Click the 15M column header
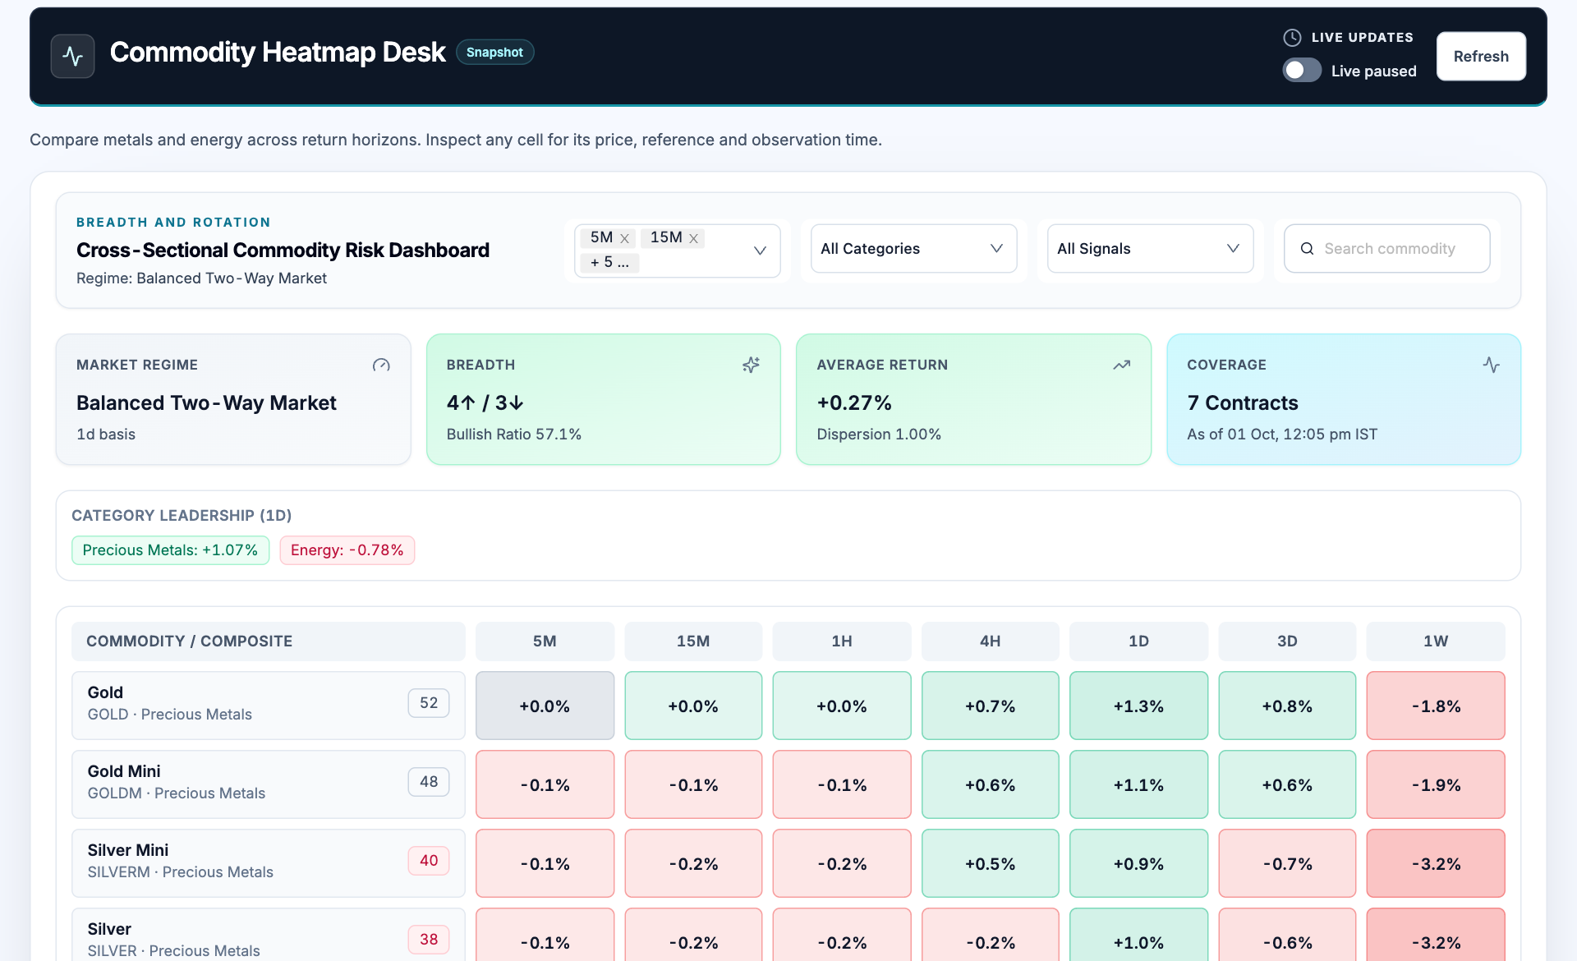This screenshot has width=1577, height=961. click(693, 641)
